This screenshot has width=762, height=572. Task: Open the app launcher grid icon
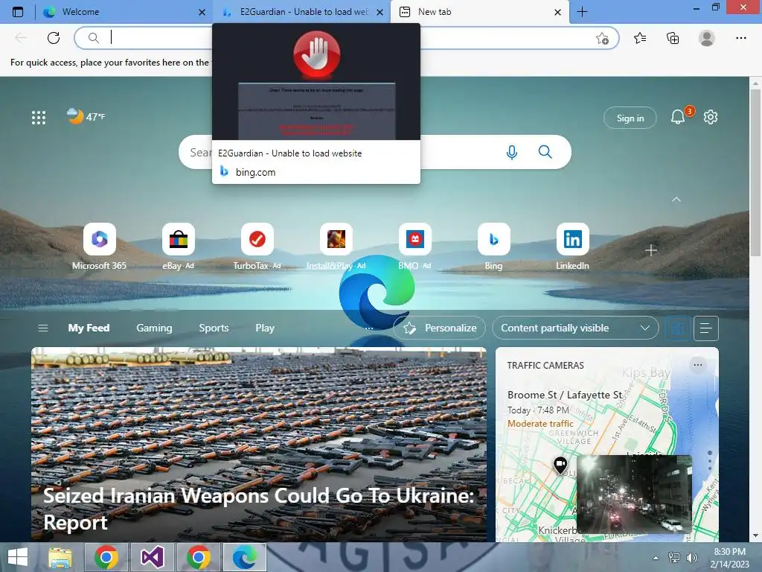point(39,117)
